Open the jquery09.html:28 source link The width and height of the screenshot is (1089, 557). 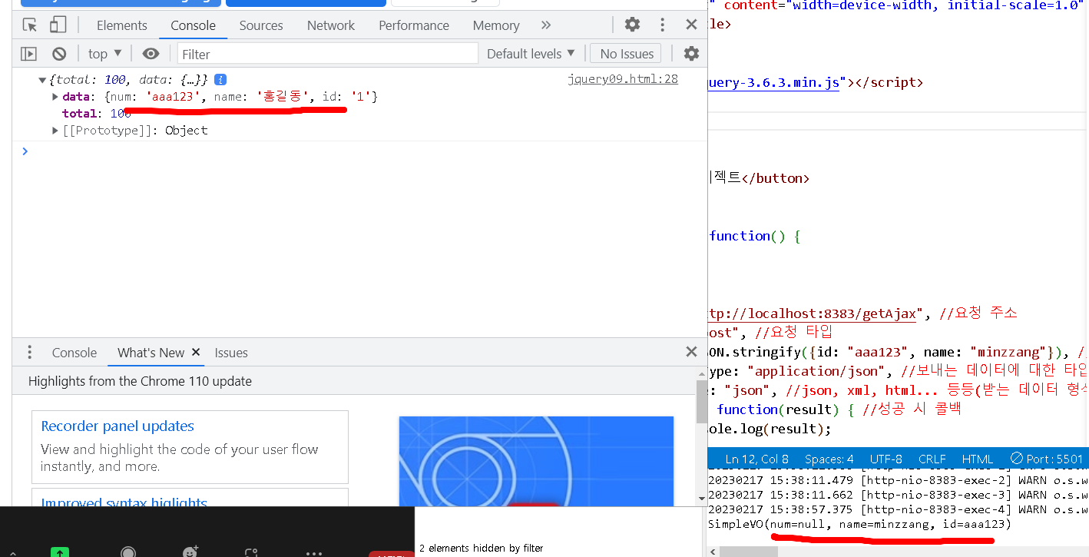pos(623,78)
